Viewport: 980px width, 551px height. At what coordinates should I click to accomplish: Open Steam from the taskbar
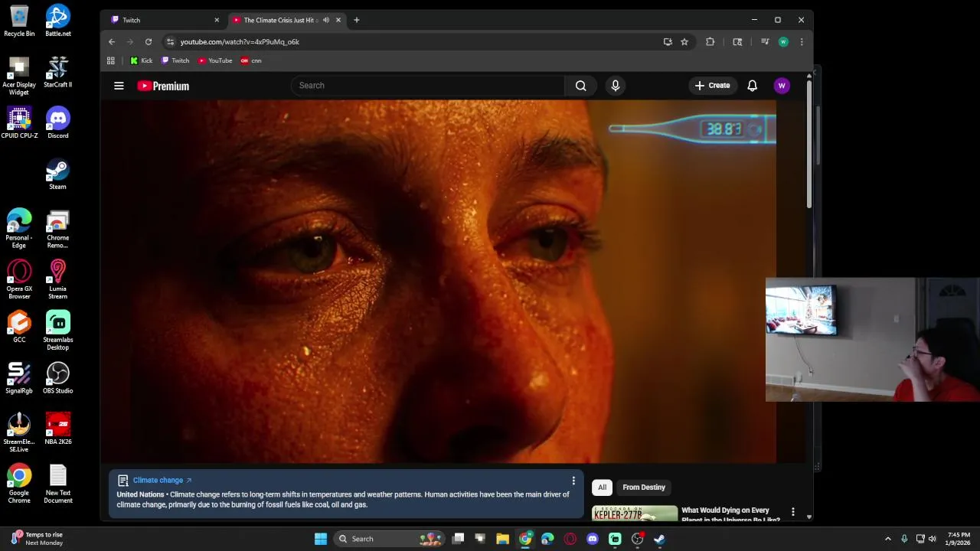[x=659, y=539]
